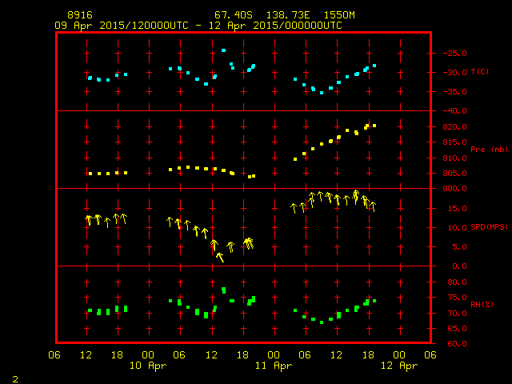The image size is (512, 384).
Task: Click the 820.0 pressure tick value
Action: [452, 127]
